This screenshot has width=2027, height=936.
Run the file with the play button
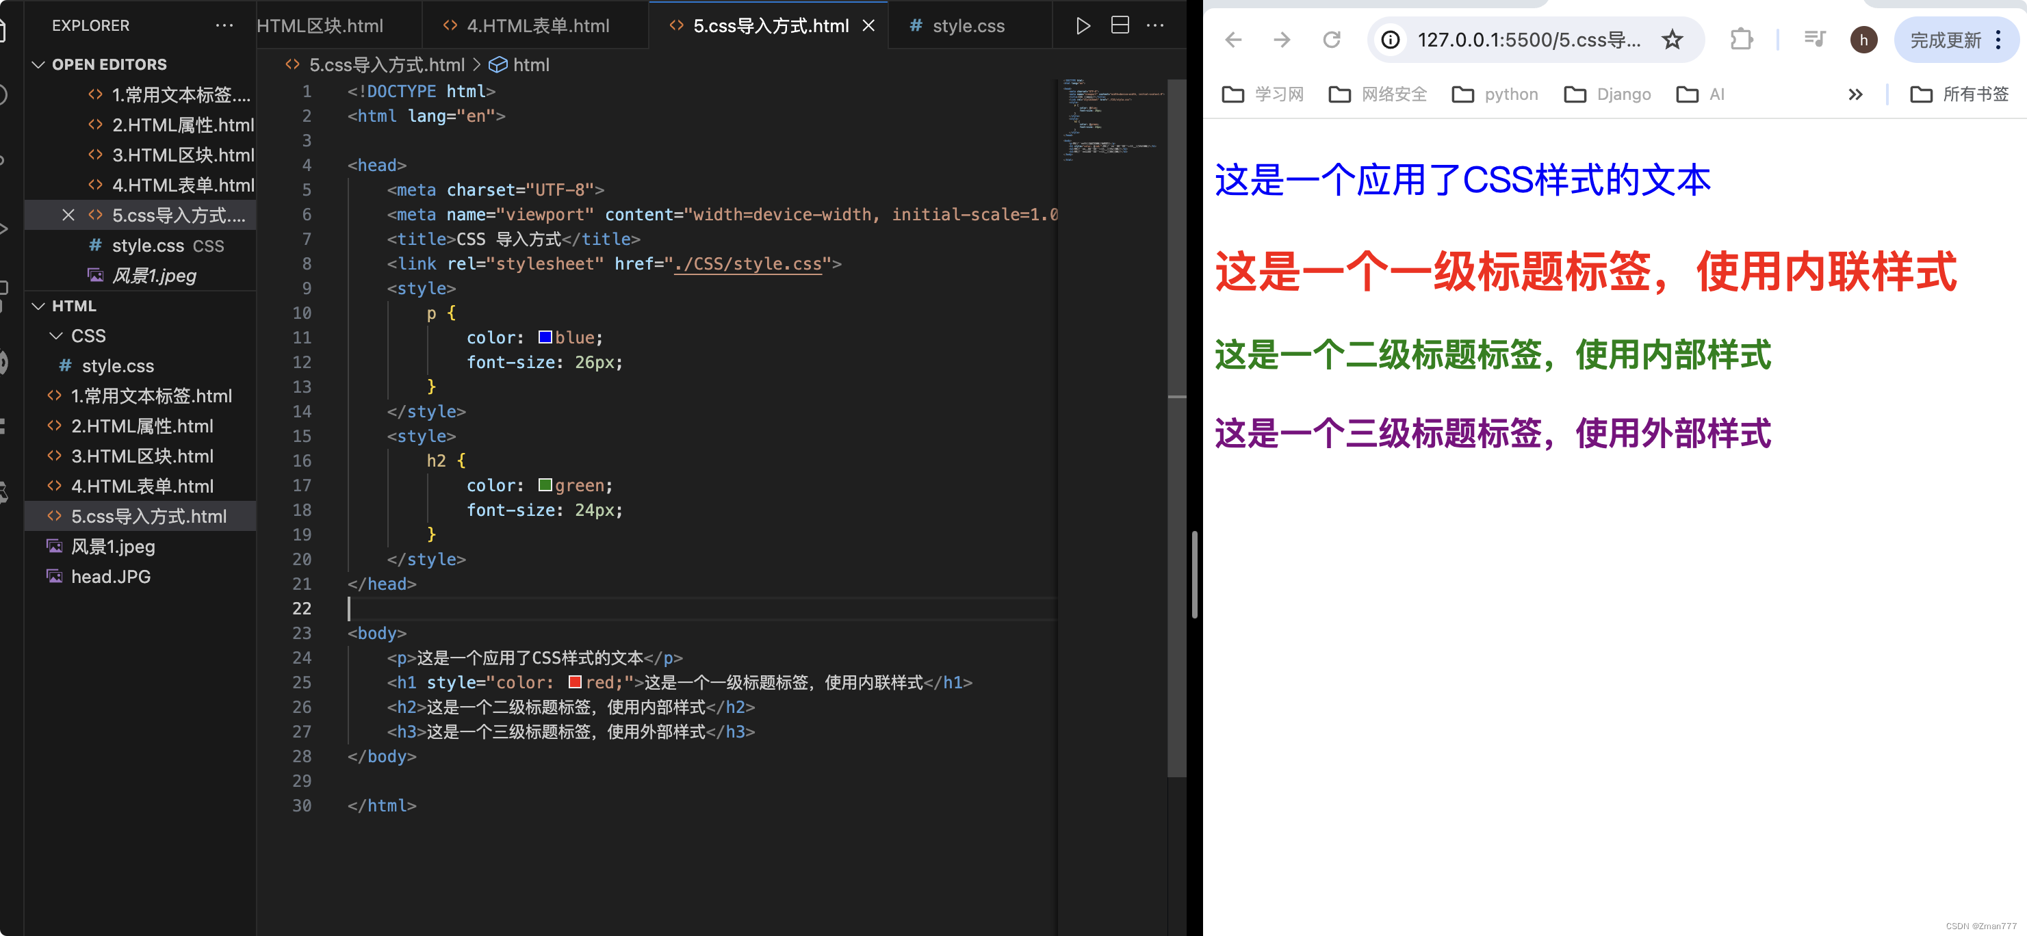pyautogui.click(x=1083, y=25)
